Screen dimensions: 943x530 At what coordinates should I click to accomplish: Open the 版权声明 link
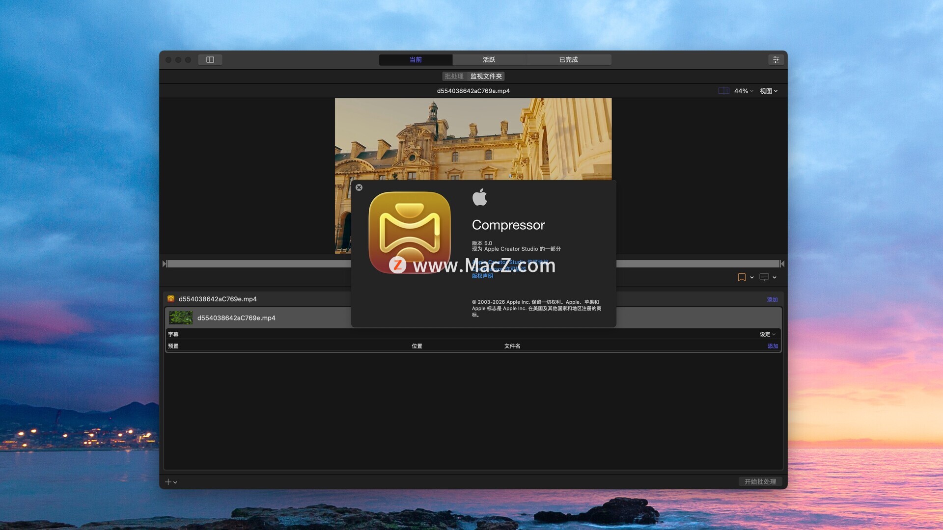coord(482,276)
